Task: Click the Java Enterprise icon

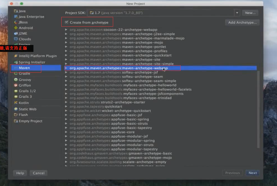Action: coord(16,17)
